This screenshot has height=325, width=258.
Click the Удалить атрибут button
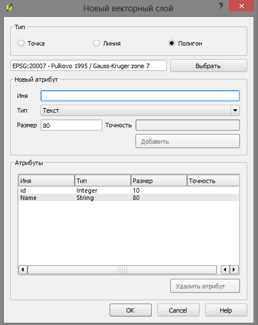[x=205, y=286]
